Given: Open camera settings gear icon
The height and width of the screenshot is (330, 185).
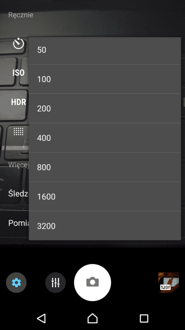Looking at the screenshot, I should [x=16, y=283].
